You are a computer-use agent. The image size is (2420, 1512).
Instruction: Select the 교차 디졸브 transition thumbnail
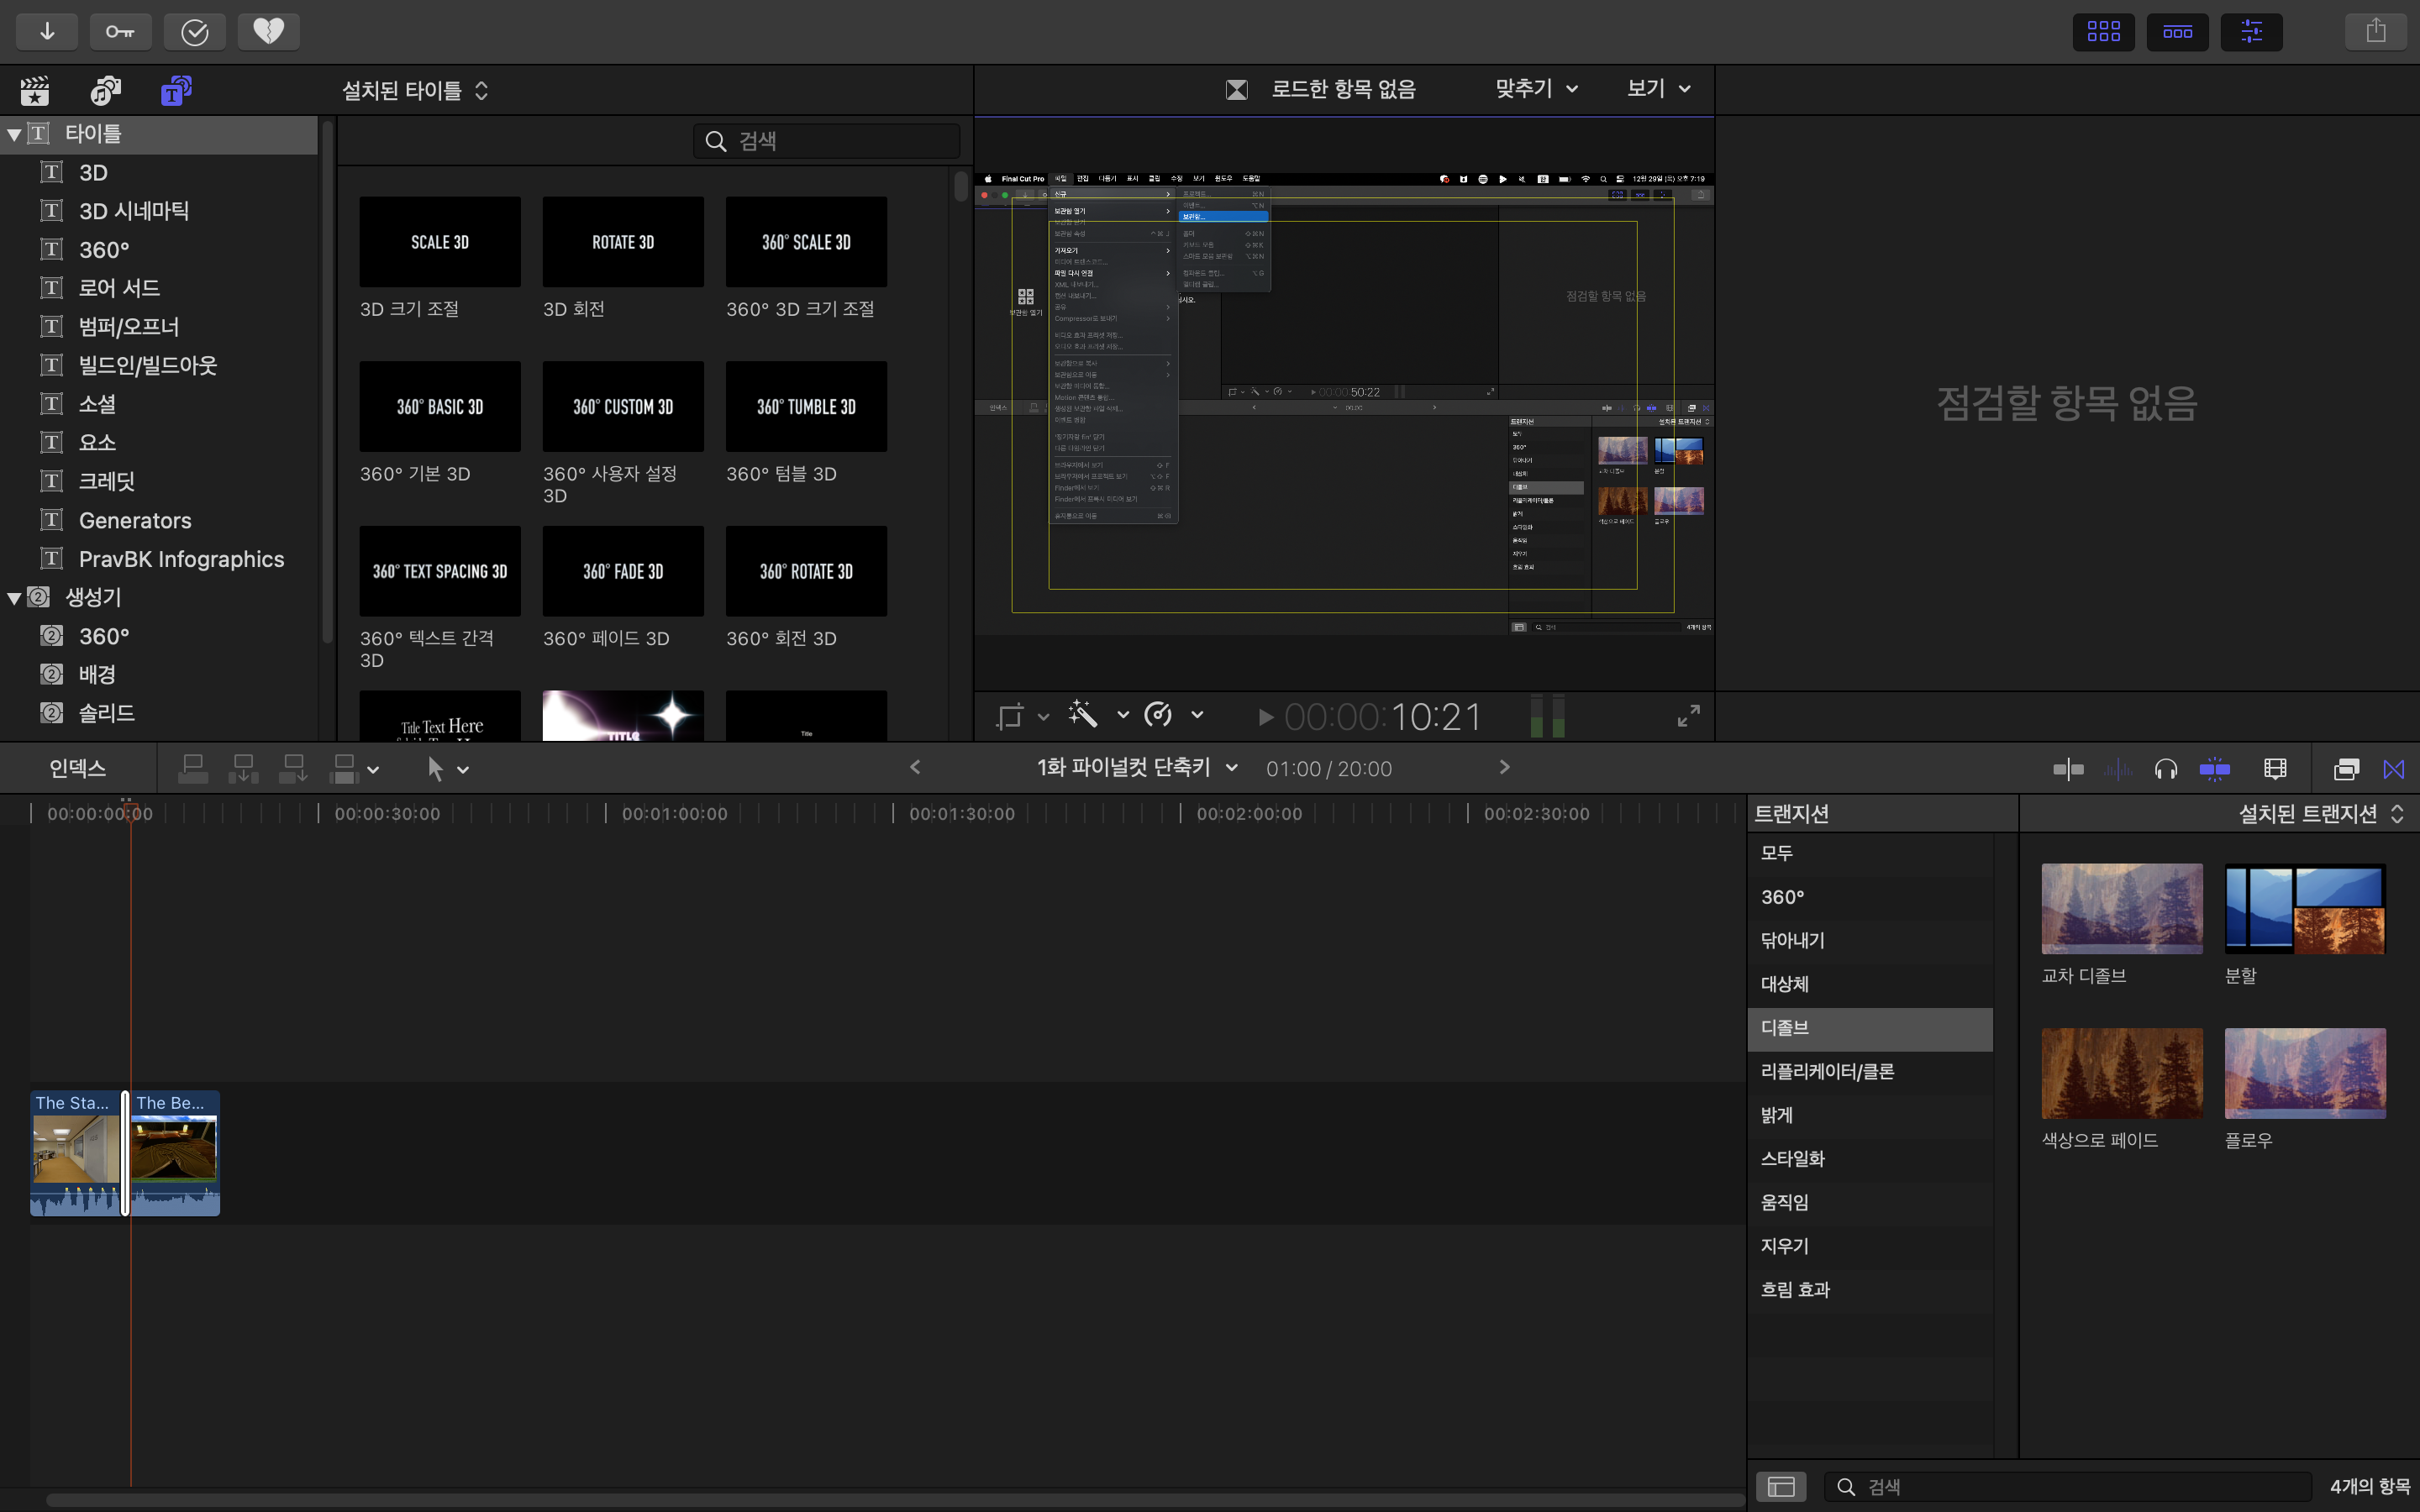point(2121,909)
